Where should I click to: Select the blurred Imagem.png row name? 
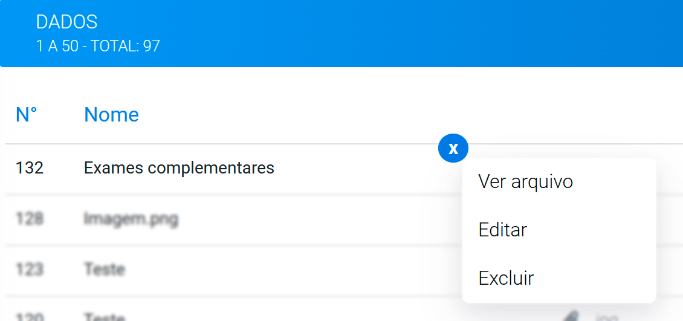coord(131,219)
